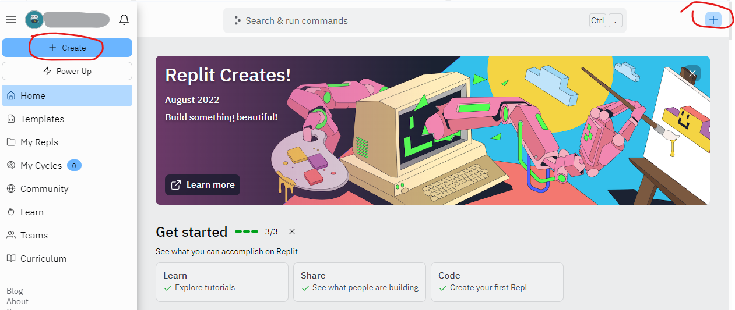
Task: Click the My Cycles count badge
Action: pos(74,165)
